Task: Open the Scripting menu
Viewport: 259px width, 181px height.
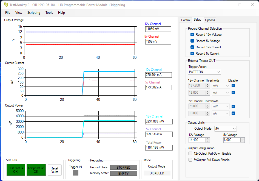Action: point(34,13)
